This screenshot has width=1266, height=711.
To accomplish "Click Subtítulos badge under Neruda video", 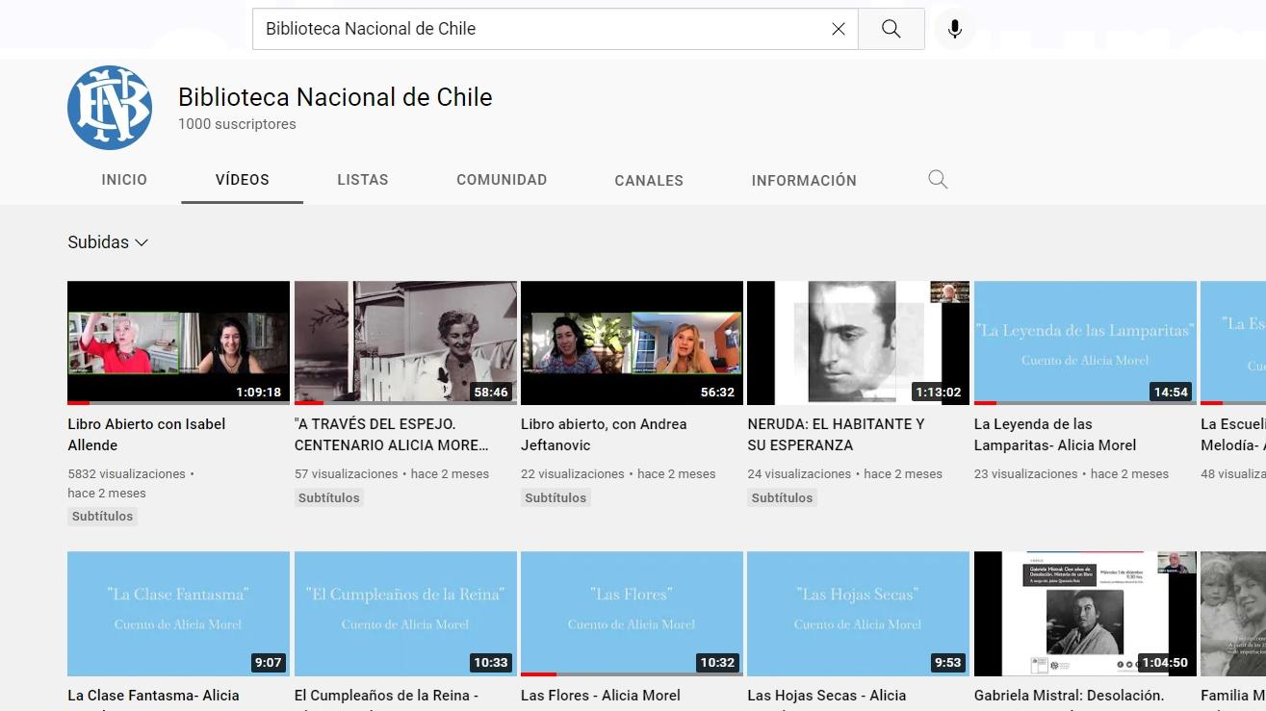I will [783, 498].
